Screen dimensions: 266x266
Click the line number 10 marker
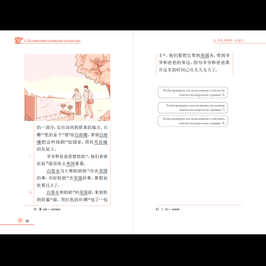[x=30, y=193]
